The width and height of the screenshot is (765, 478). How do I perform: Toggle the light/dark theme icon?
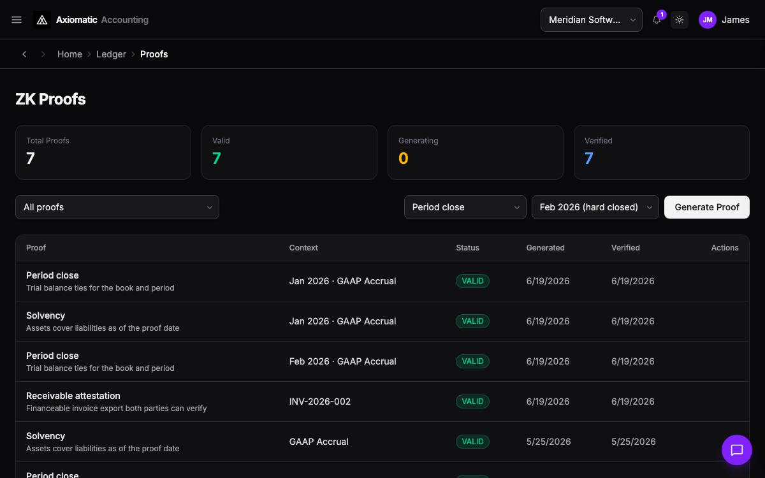680,20
